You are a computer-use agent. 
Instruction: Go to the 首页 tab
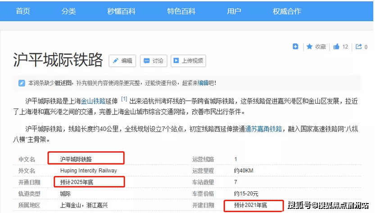tap(23, 11)
